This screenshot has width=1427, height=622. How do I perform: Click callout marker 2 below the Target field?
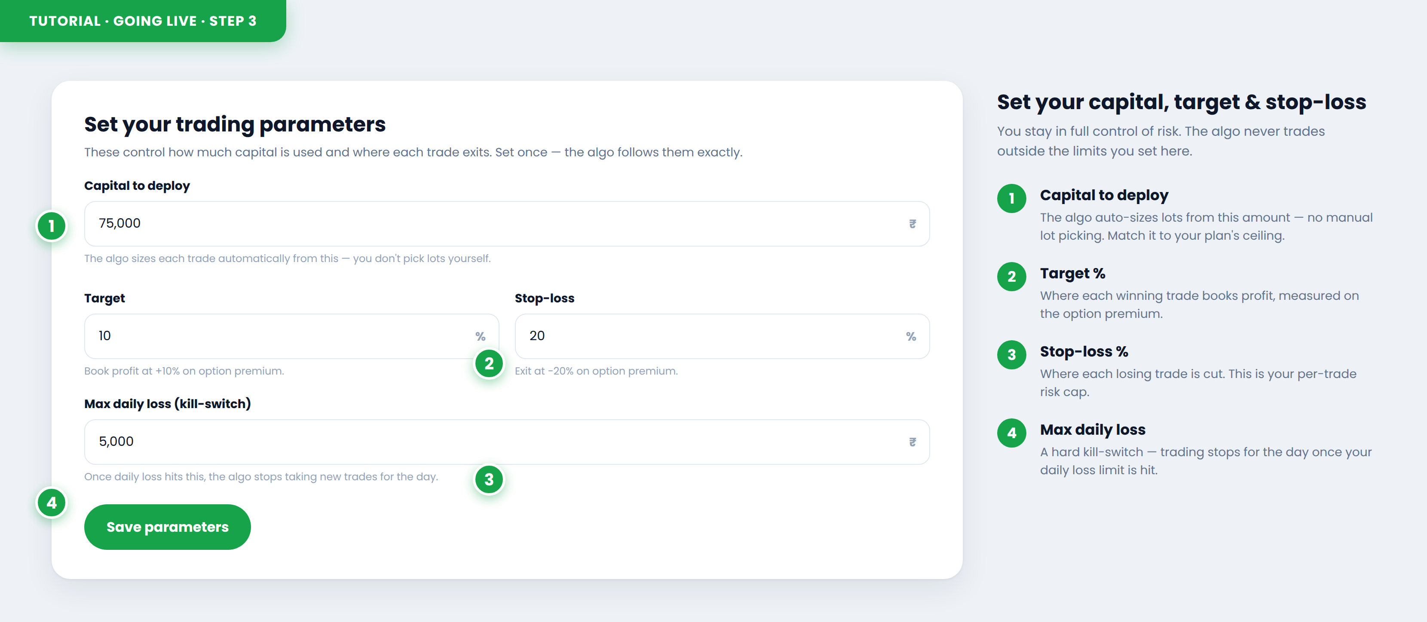[489, 363]
